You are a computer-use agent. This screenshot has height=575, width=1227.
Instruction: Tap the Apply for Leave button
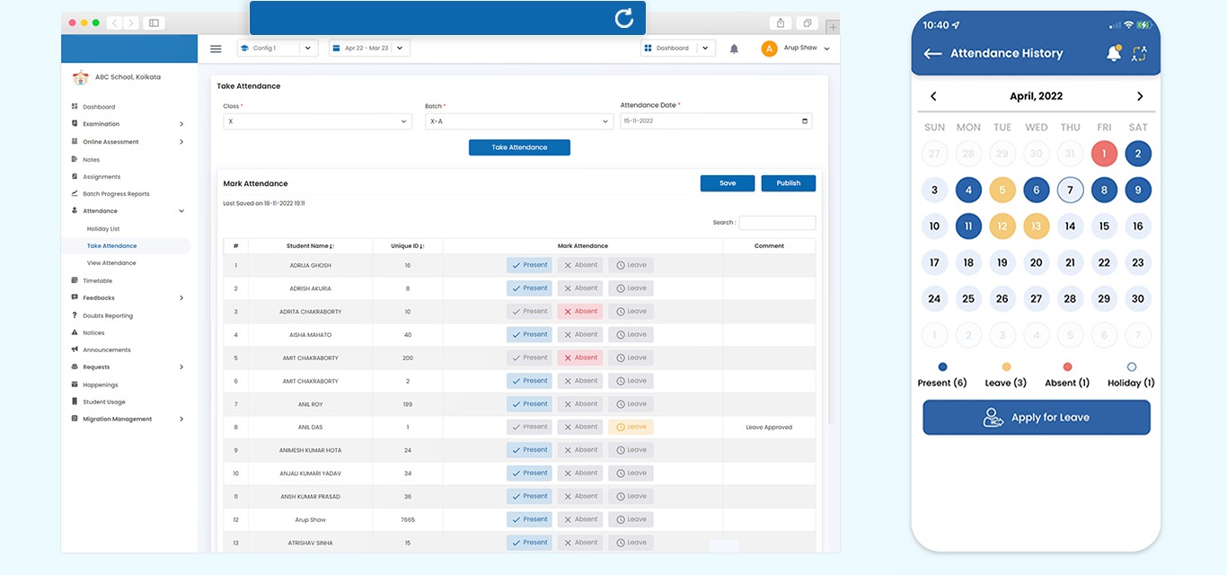(x=1037, y=418)
